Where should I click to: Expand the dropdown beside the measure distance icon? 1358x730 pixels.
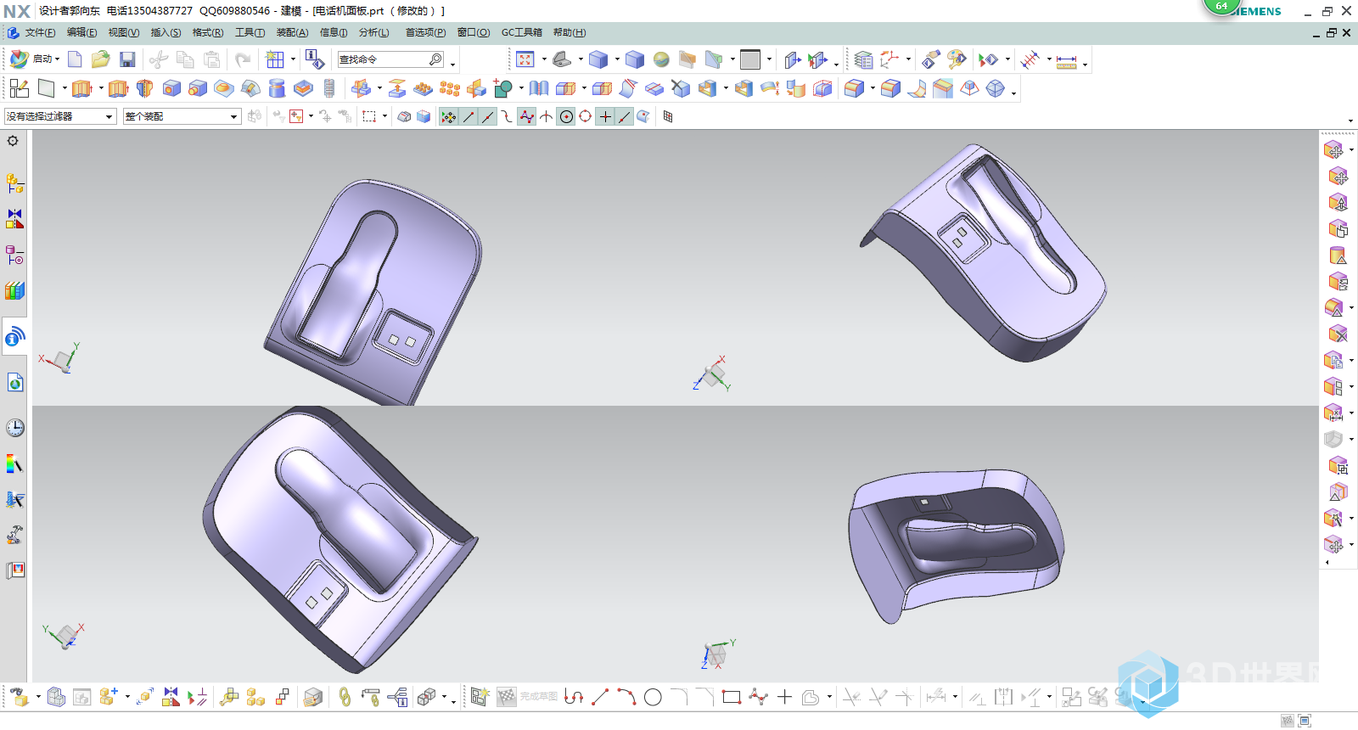coord(1085,63)
